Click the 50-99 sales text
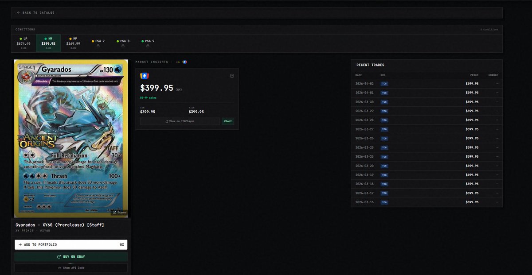 (x=148, y=97)
